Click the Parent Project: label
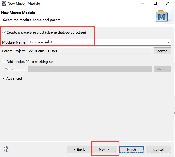The image size is (175, 157). (x=14, y=51)
